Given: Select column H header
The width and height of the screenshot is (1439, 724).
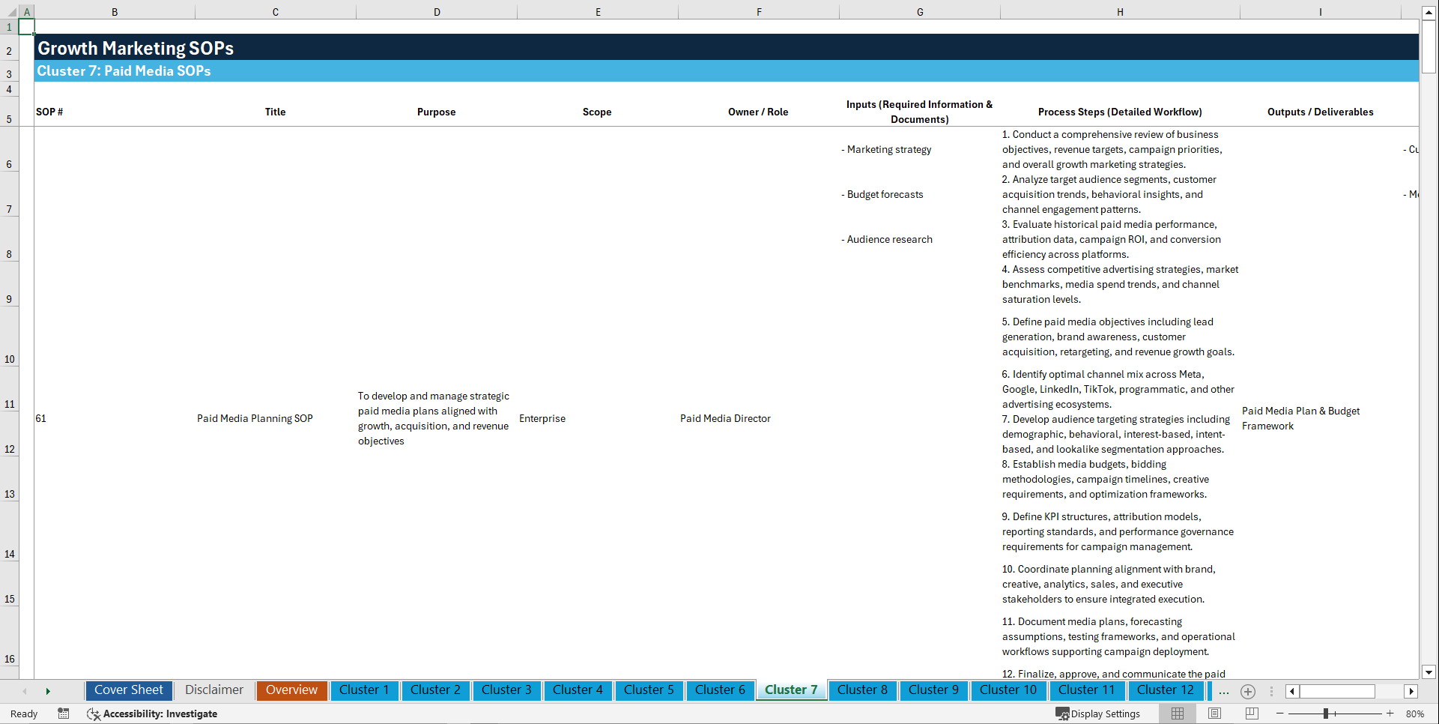Looking at the screenshot, I should pos(1120,12).
